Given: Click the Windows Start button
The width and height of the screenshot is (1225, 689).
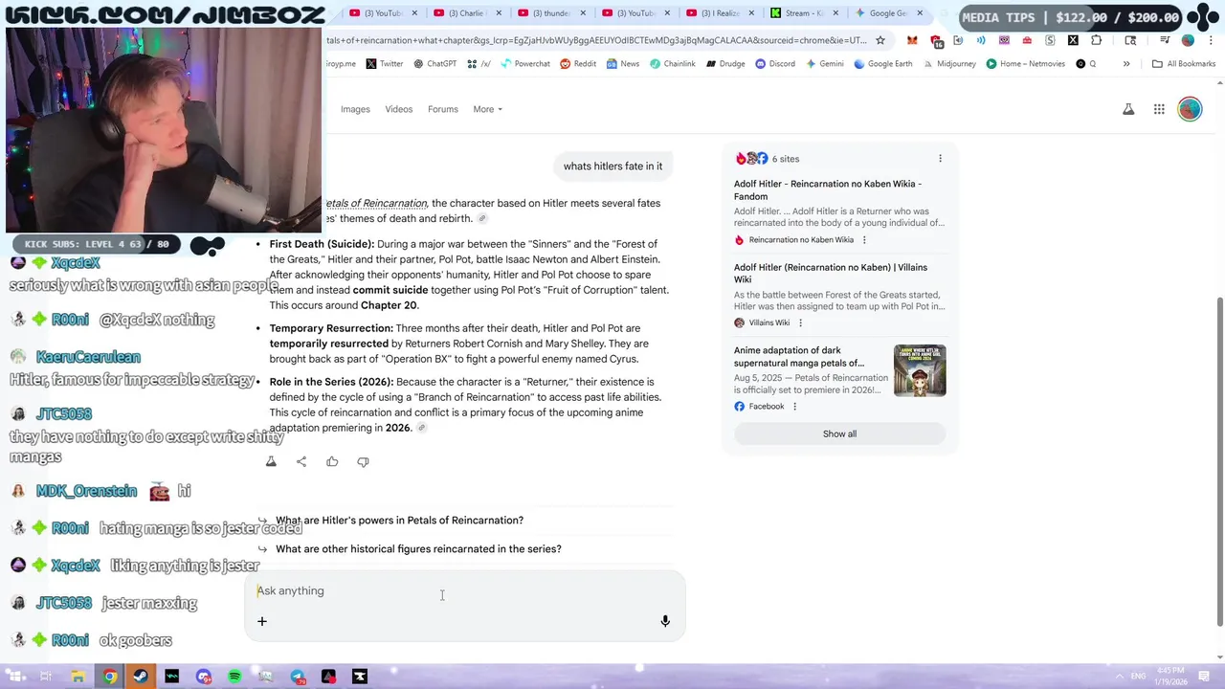Looking at the screenshot, I should [x=16, y=677].
